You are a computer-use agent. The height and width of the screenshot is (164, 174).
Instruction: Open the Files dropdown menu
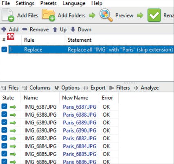pos(10,88)
